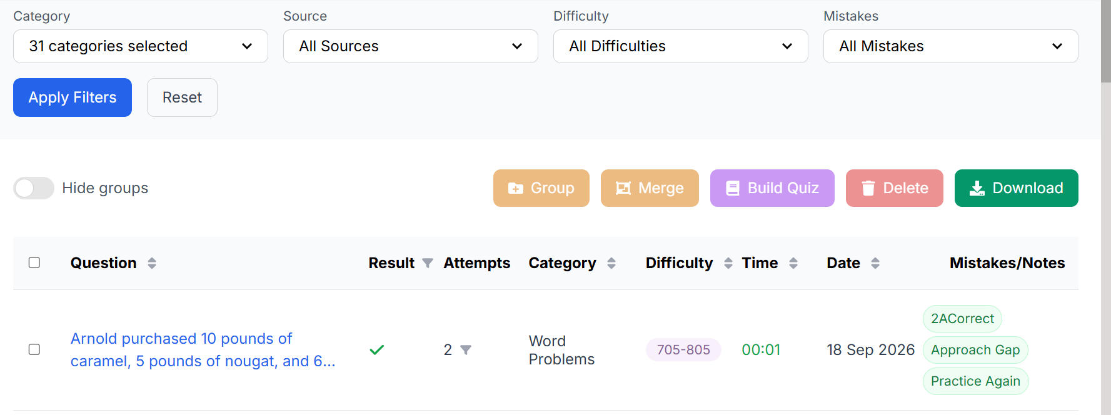Open the All Difficulties dropdown
Image resolution: width=1111 pixels, height=415 pixels.
681,46
